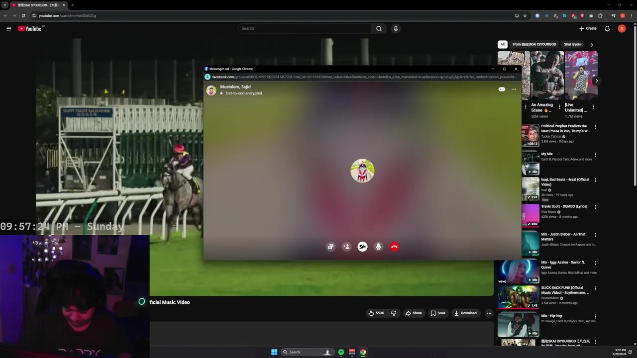Open options menu for My Mix
Viewport: 637px width, 358px height.
(x=595, y=155)
